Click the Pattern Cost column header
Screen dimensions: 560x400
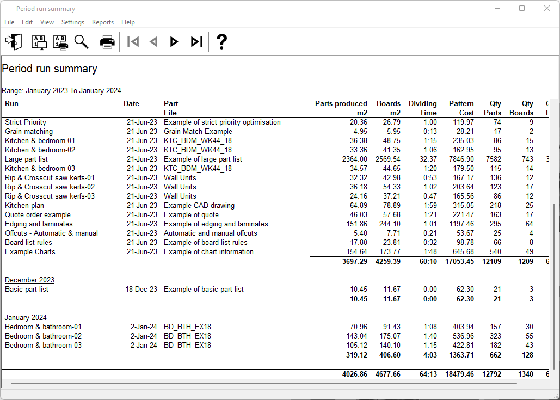(x=461, y=108)
